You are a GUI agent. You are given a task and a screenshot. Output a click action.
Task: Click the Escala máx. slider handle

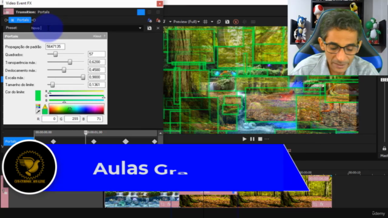(83, 78)
